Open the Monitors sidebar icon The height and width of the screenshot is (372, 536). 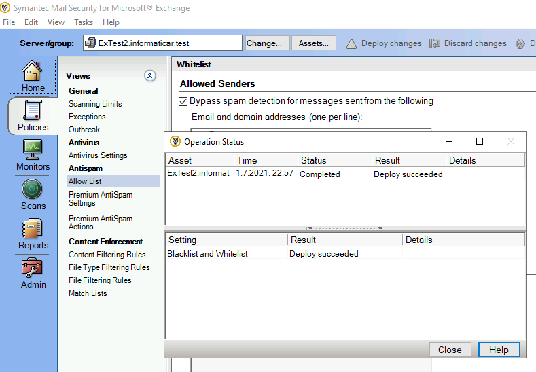click(x=33, y=149)
